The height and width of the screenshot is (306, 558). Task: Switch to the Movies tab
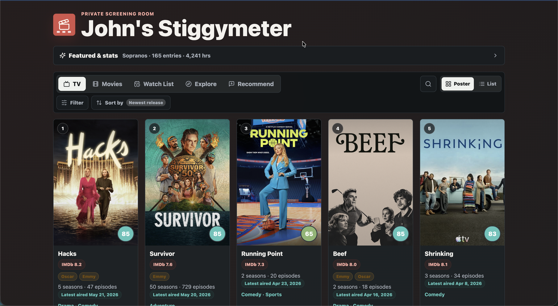tap(107, 84)
